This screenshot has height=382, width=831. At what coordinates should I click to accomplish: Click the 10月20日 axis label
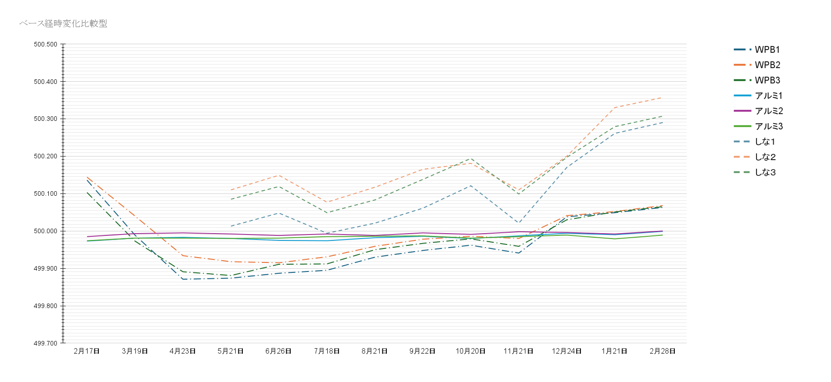(x=470, y=351)
